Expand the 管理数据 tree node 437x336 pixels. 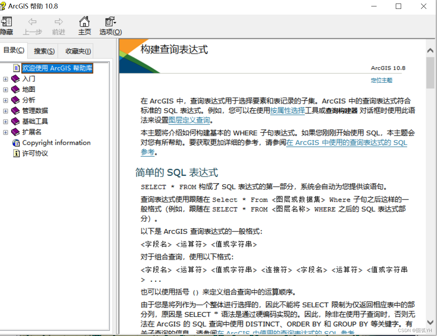point(5,111)
